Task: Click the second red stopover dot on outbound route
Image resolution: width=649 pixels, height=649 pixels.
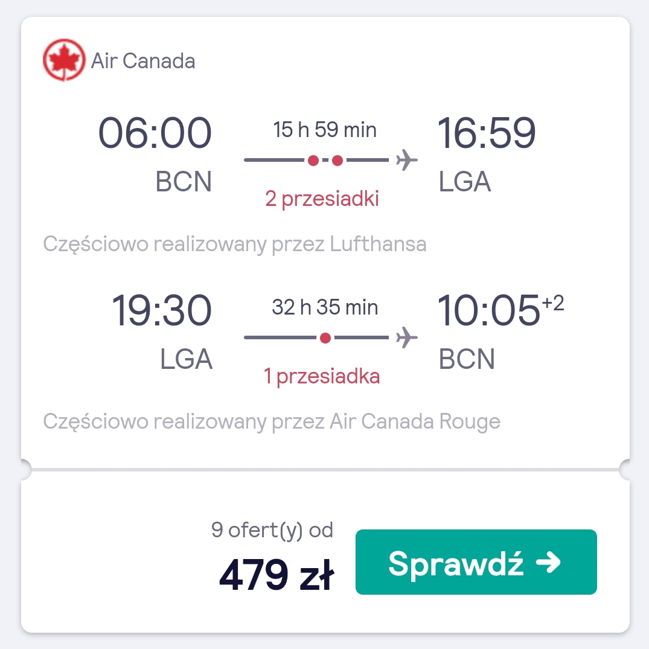Action: coord(337,160)
